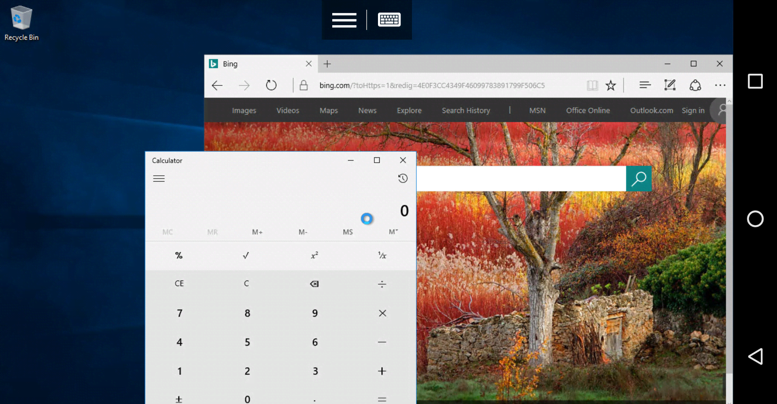The image size is (777, 404).
Task: Click the Calculator percent key
Action: coord(178,255)
